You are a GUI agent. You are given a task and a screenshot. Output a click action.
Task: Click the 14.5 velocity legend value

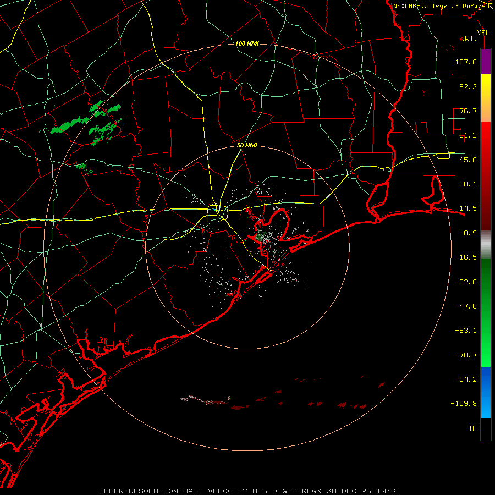point(468,208)
